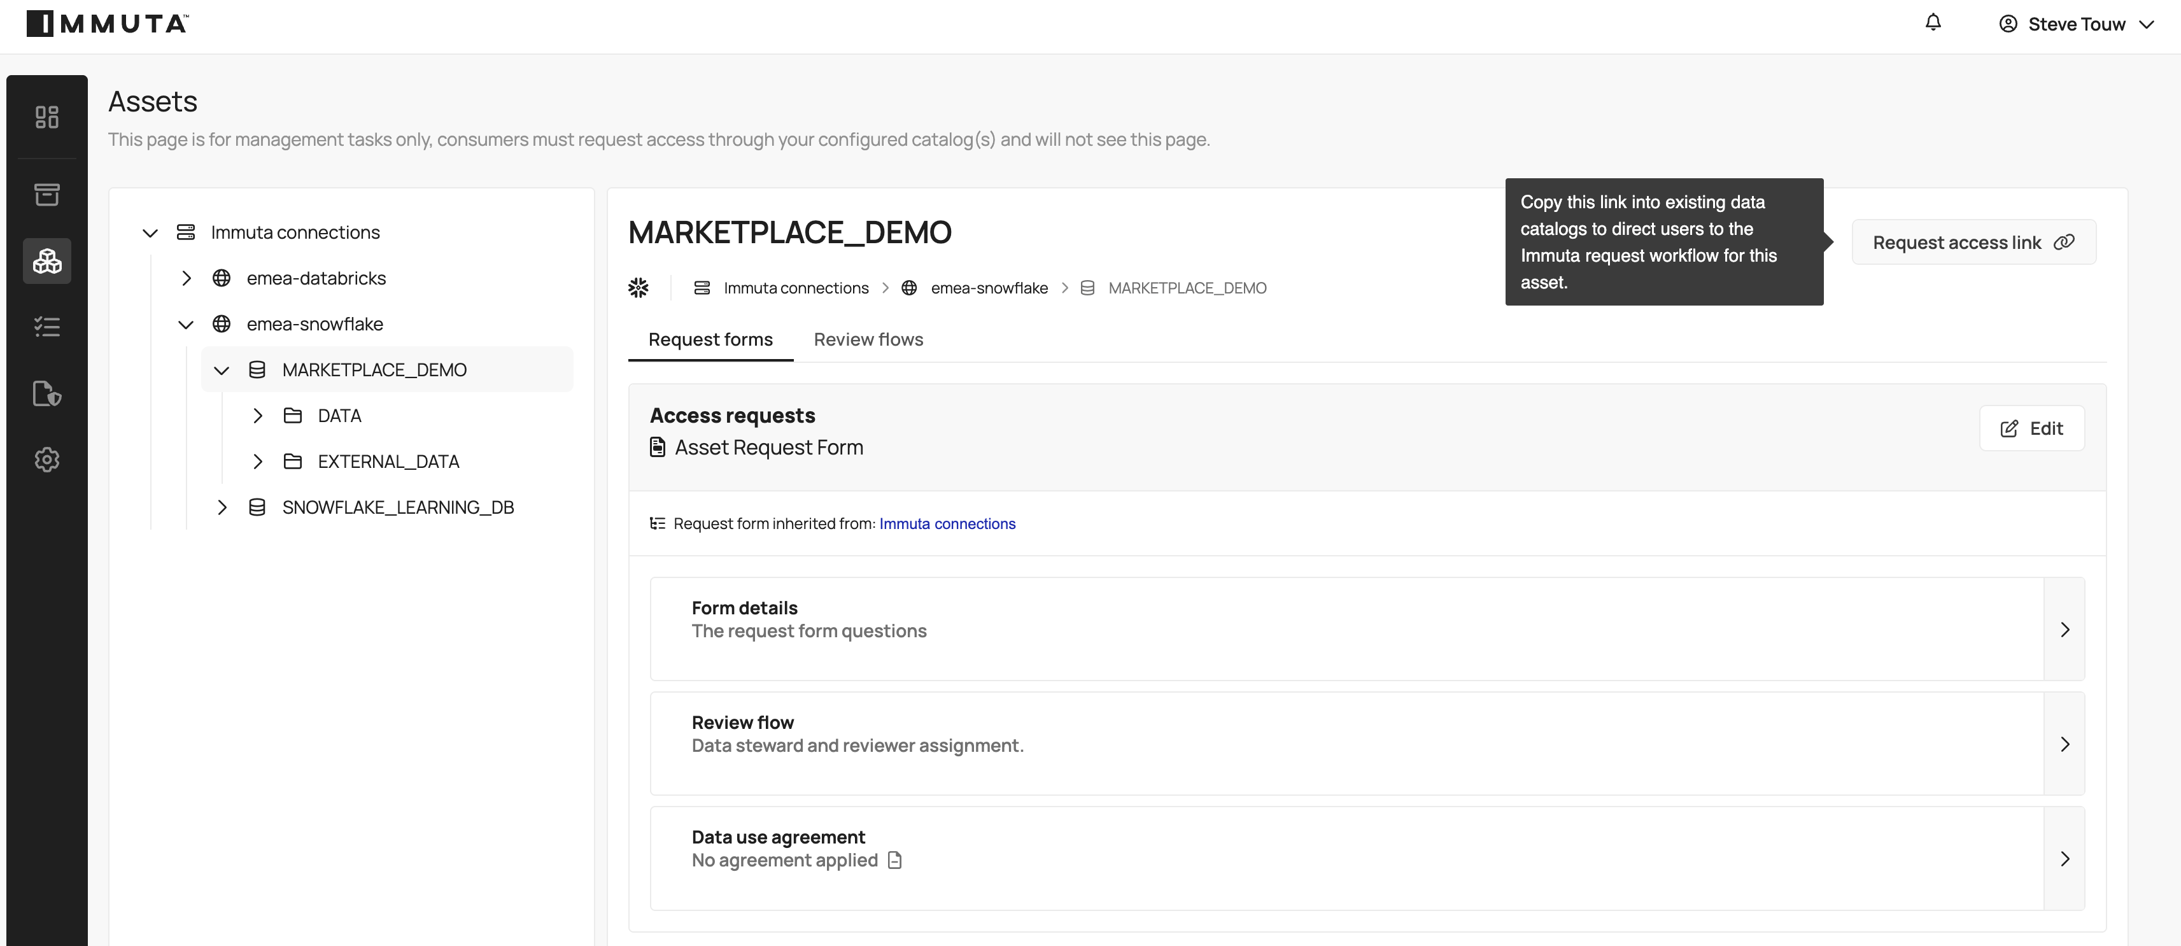This screenshot has height=946, width=2181.
Task: Expand the EXTERNAL_DATA schema folder
Action: click(x=257, y=462)
